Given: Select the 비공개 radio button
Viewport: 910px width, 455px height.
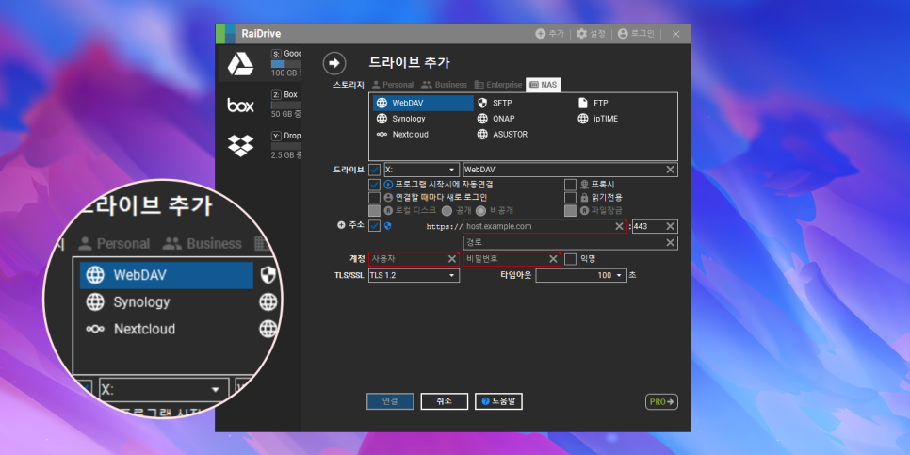Looking at the screenshot, I should pyautogui.click(x=480, y=211).
